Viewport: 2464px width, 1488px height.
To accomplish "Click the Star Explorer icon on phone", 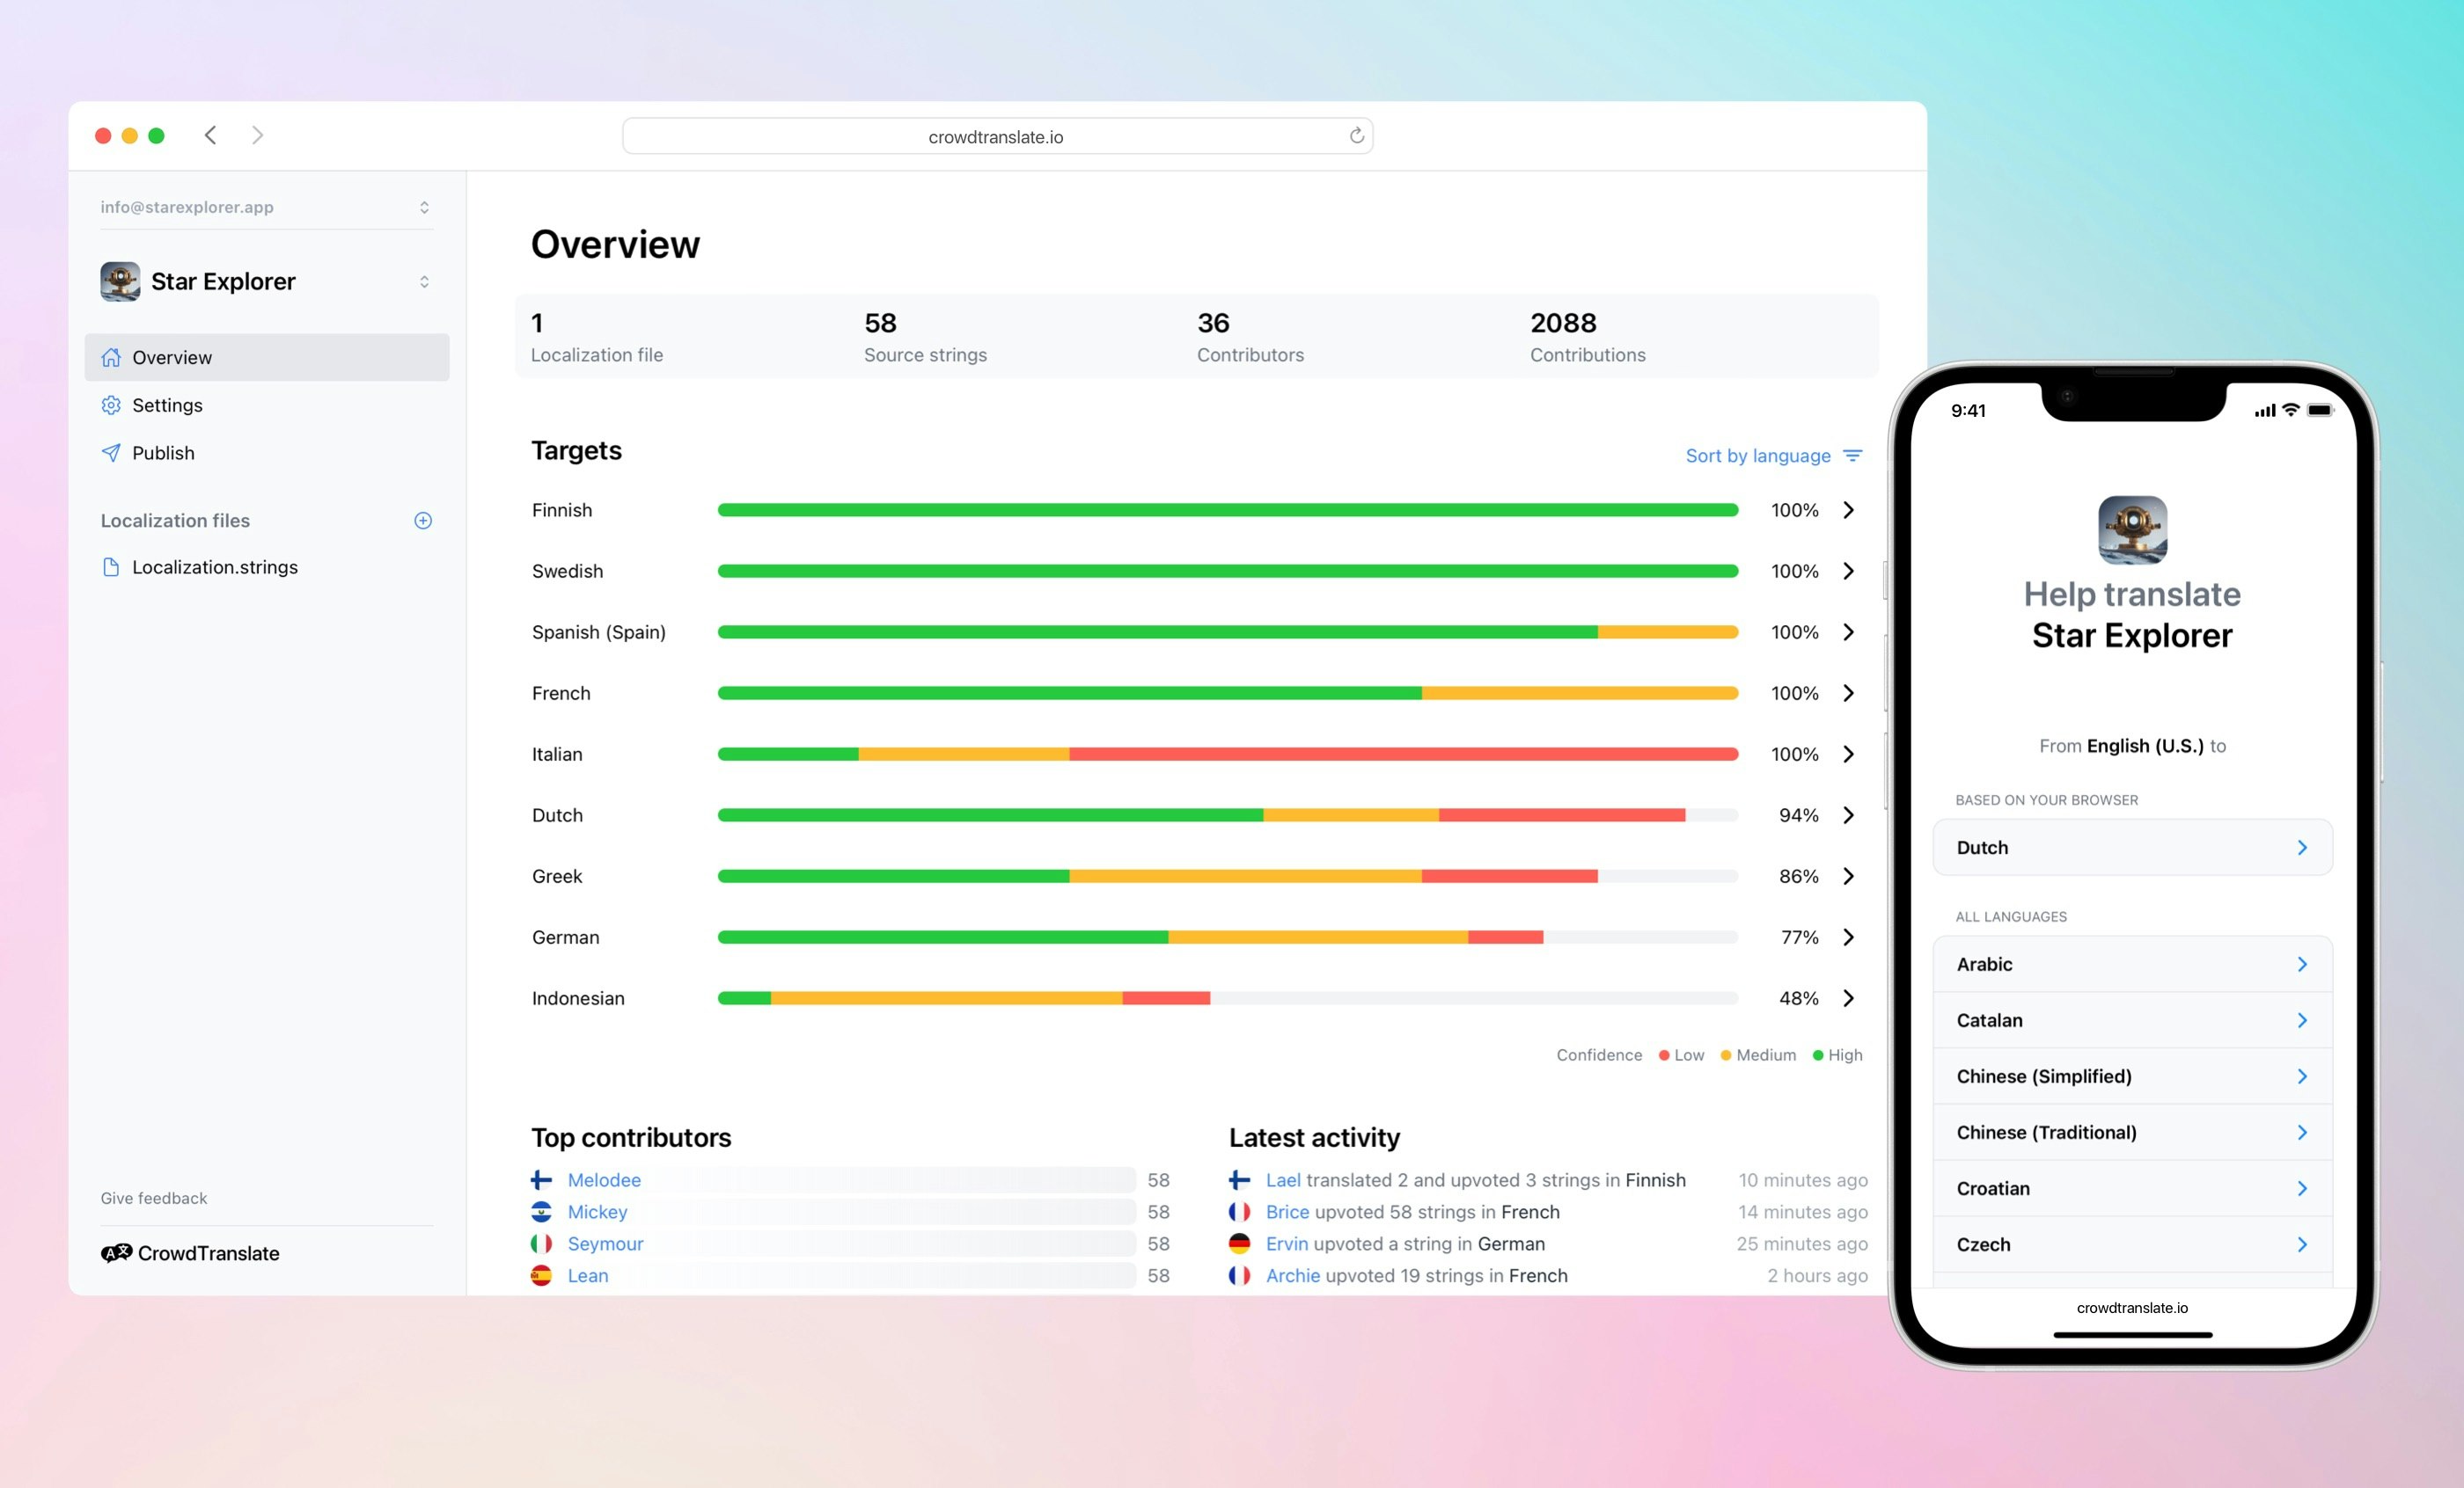I will 2132,530.
